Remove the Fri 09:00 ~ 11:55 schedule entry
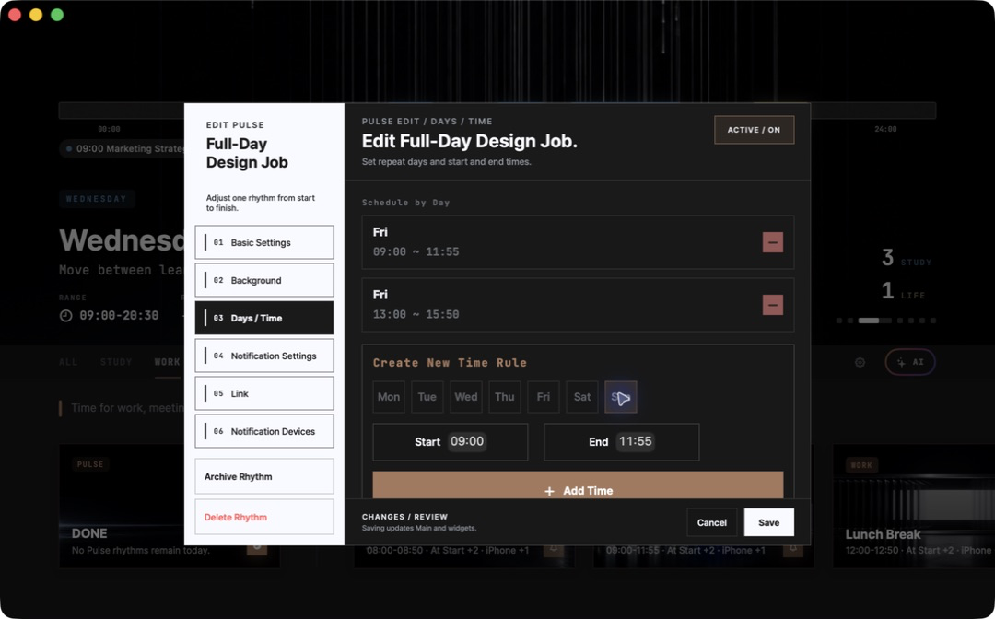Screen dimensions: 995x619 [x=772, y=242]
